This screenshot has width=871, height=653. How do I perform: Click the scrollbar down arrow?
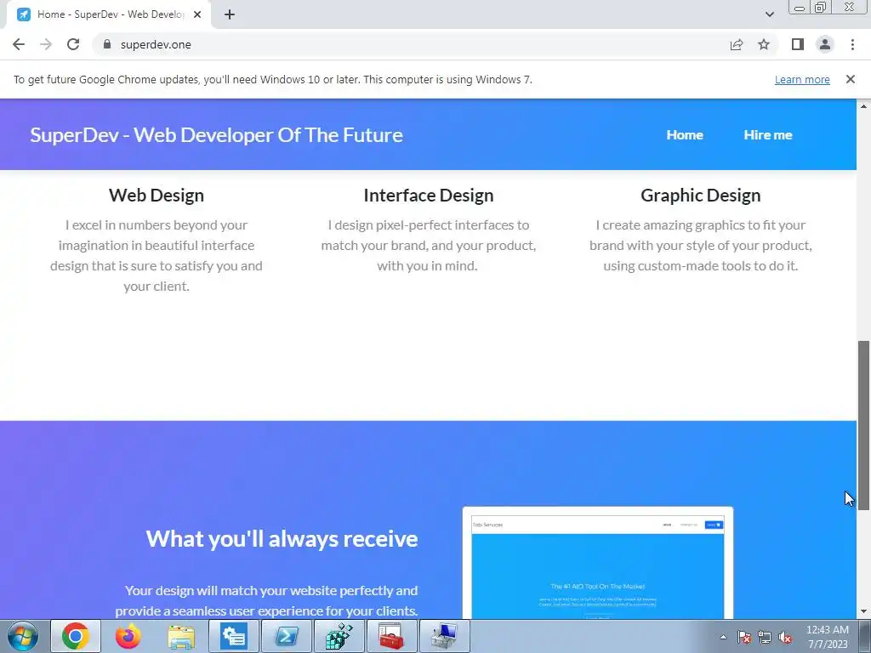click(864, 612)
